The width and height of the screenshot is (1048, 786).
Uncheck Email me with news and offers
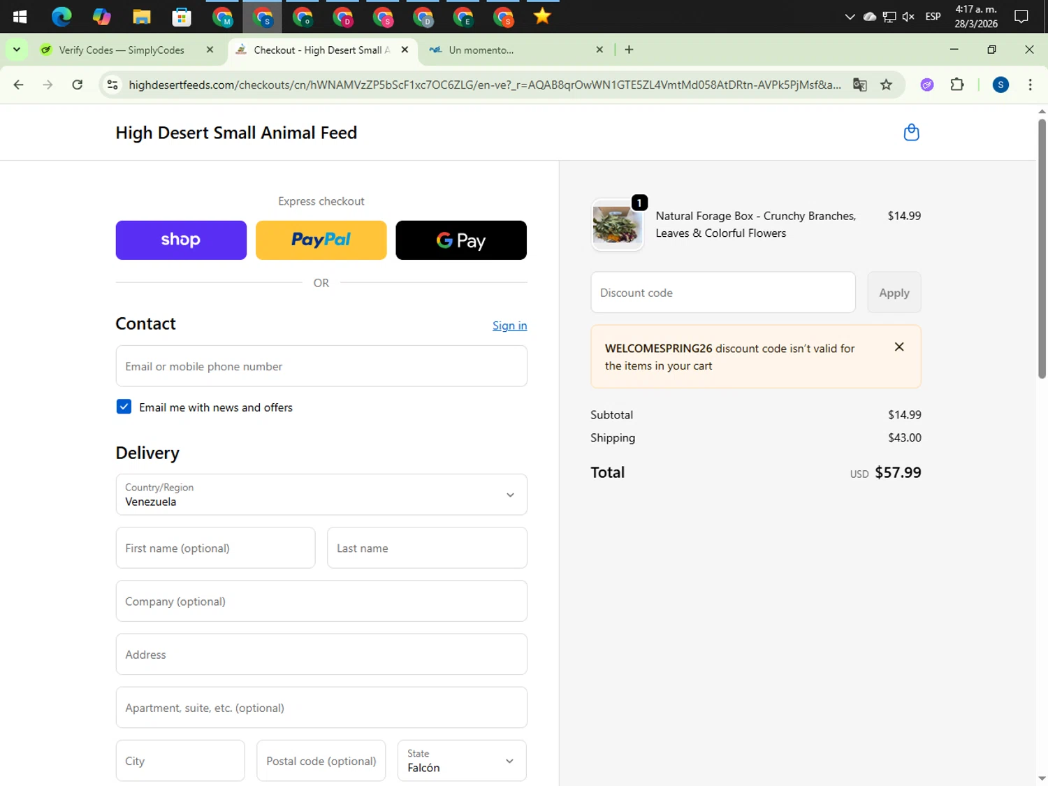(124, 407)
